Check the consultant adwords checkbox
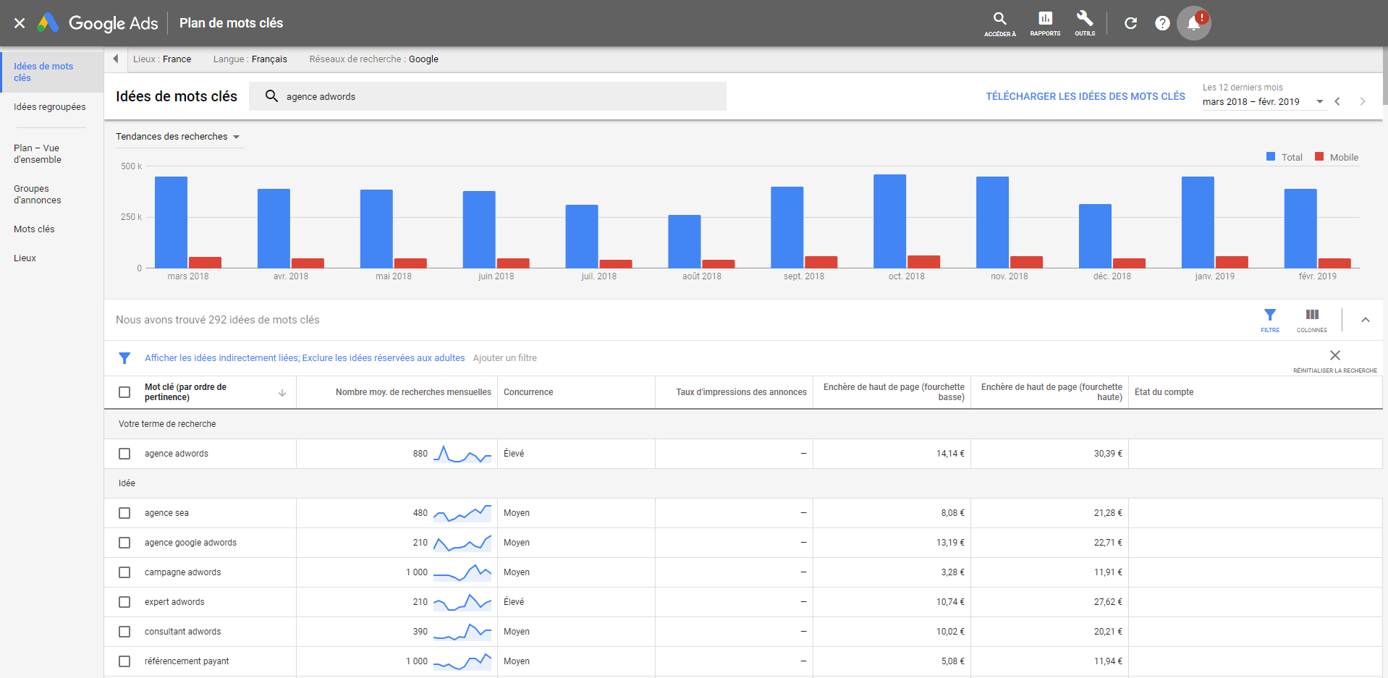The height and width of the screenshot is (678, 1388). pyautogui.click(x=124, y=632)
